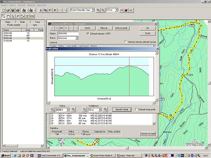Image resolution: width=211 pixels, height=158 pixels.
Task: Switch to the Body tab
Action: (x=23, y=22)
